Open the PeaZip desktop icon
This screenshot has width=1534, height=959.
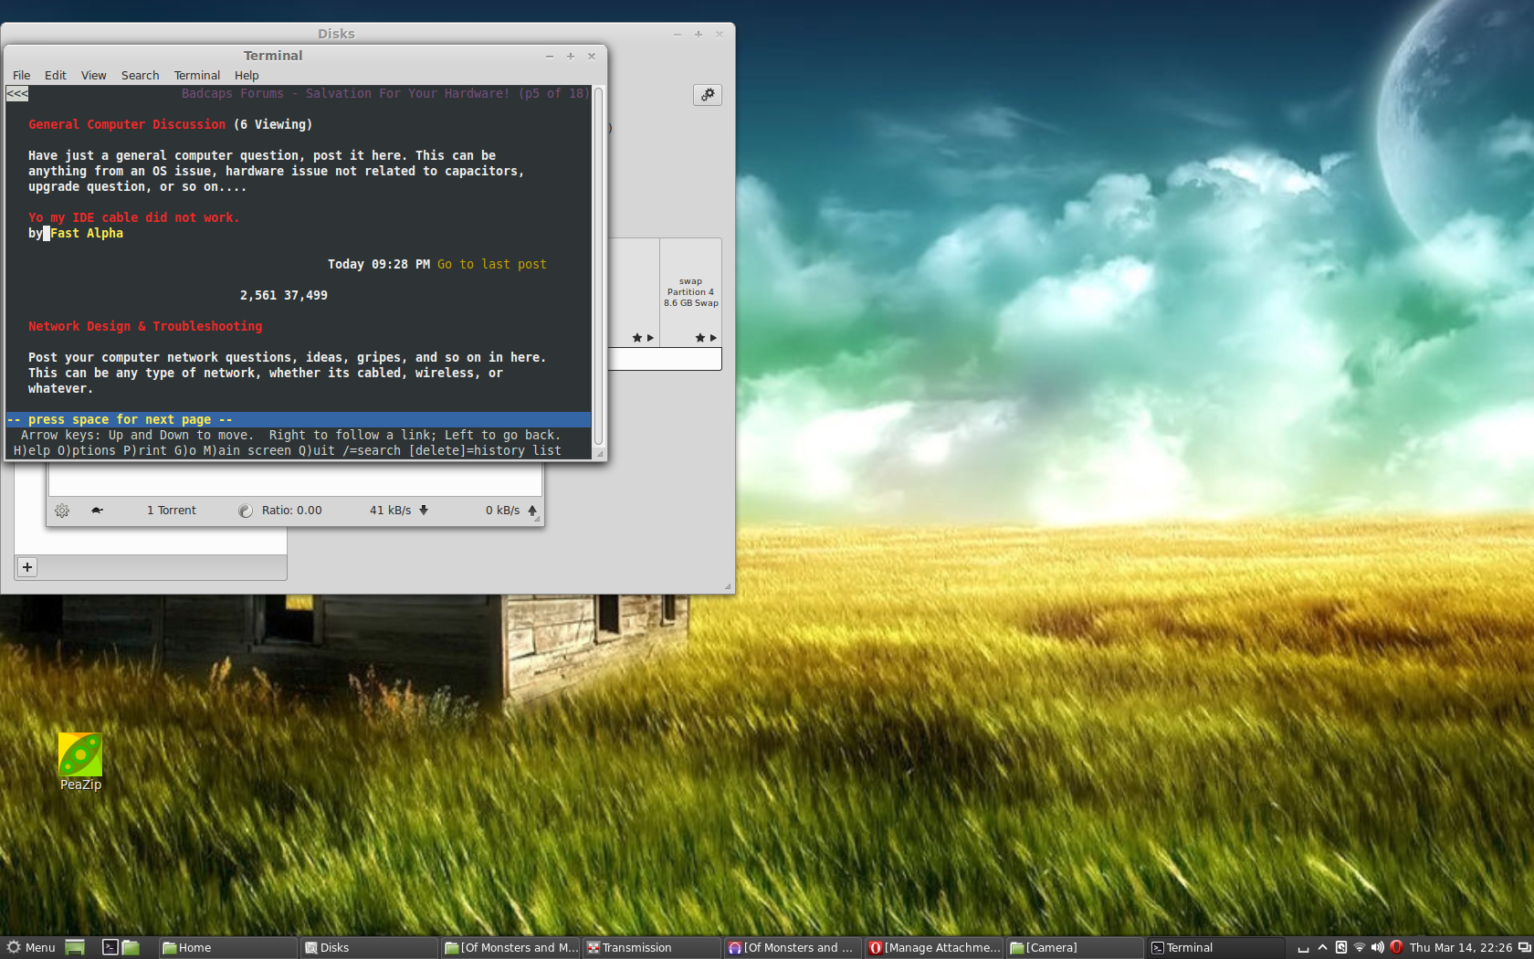80,762
